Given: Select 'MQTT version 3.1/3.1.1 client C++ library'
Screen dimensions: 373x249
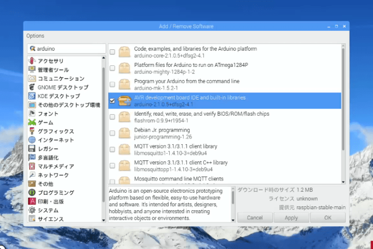Looking at the screenshot, I should pyautogui.click(x=225, y=165).
